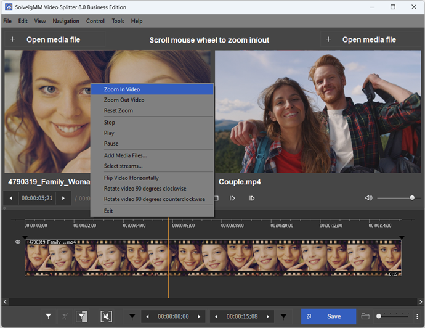Viewport: 425px width, 328px height.
Task: Choose Play in the context menu
Action: click(x=152, y=133)
